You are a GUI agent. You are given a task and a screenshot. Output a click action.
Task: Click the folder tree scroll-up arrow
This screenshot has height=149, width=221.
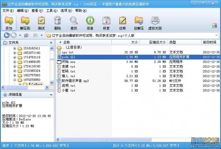[x=52, y=49]
